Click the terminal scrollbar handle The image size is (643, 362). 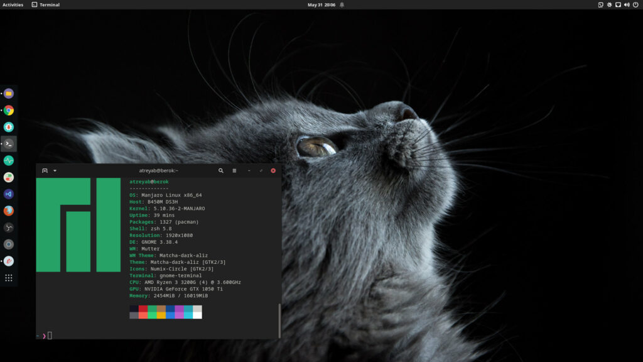(x=279, y=321)
